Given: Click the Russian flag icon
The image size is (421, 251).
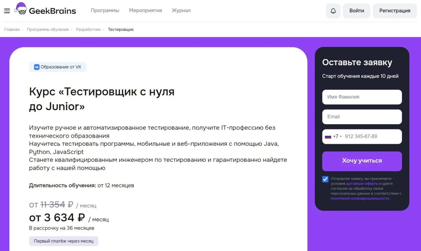Looking at the screenshot, I should click(328, 137).
